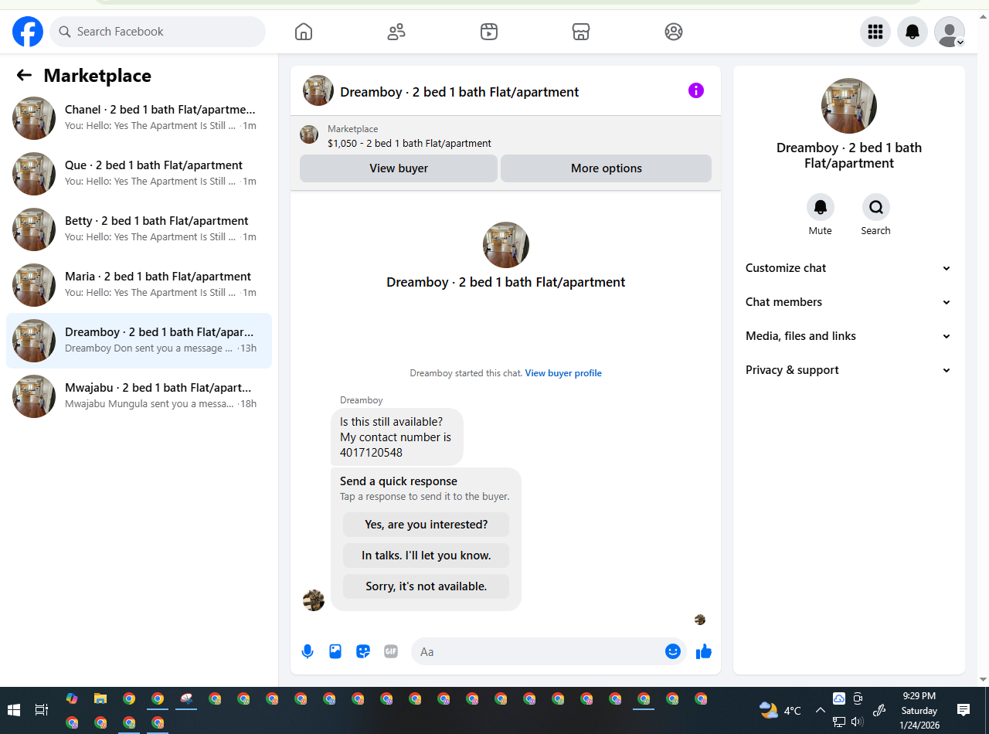Open the Que apartment conversation
989x734 pixels.
point(139,174)
